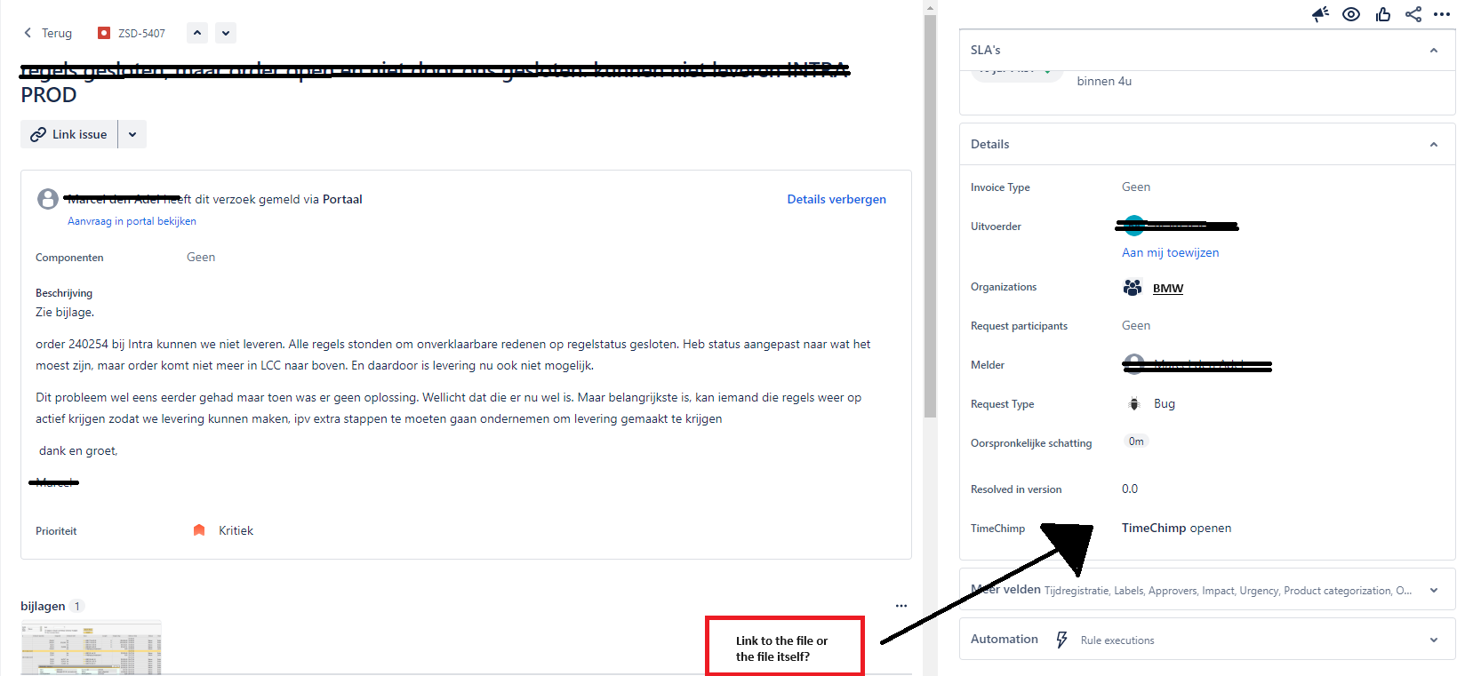Screen dimensions: 1465x676
Task: Click Details verbergen to hide details
Action: click(837, 199)
